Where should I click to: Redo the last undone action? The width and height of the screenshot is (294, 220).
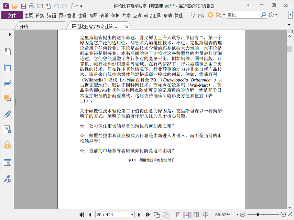65,6
